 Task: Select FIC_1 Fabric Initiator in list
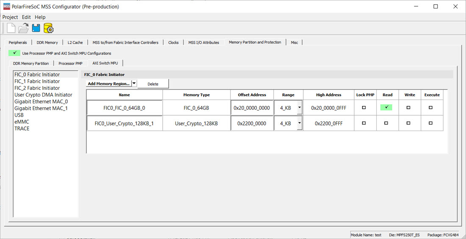point(37,81)
